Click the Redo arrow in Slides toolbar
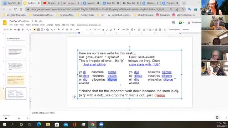This screenshot has height=128, width=228. pos(15,30)
